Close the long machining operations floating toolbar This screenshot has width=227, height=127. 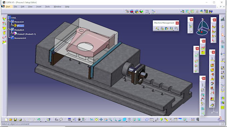pyautogui.click(x=213, y=52)
